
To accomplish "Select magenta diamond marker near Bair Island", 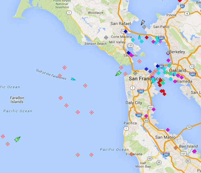I will point(194,151).
